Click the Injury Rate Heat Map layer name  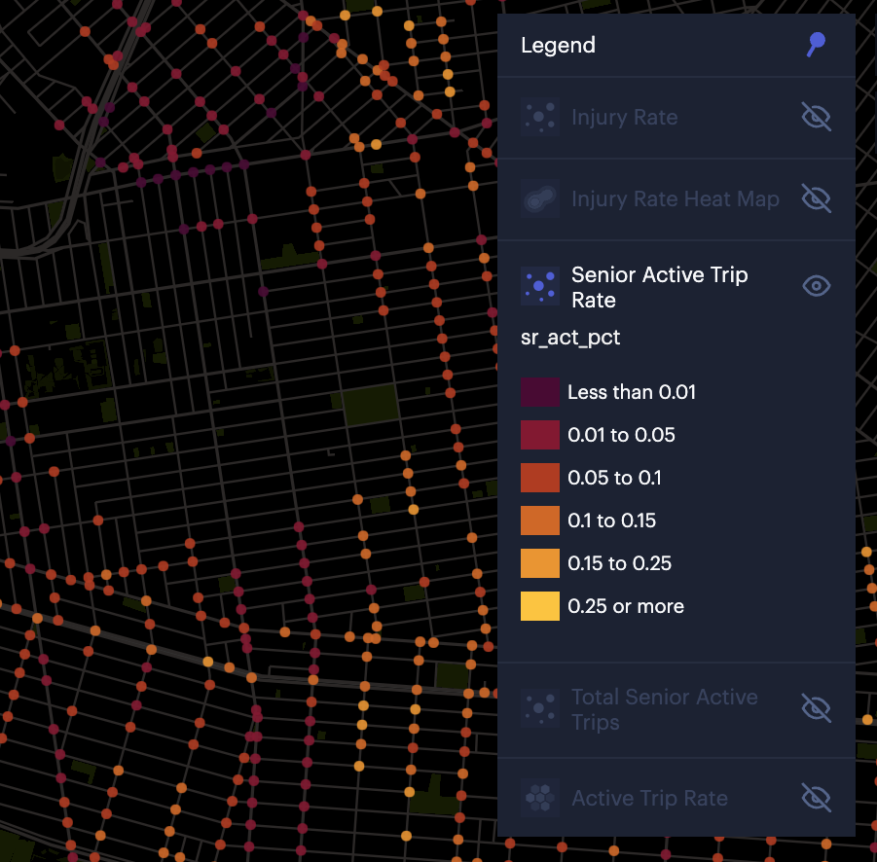pyautogui.click(x=676, y=199)
